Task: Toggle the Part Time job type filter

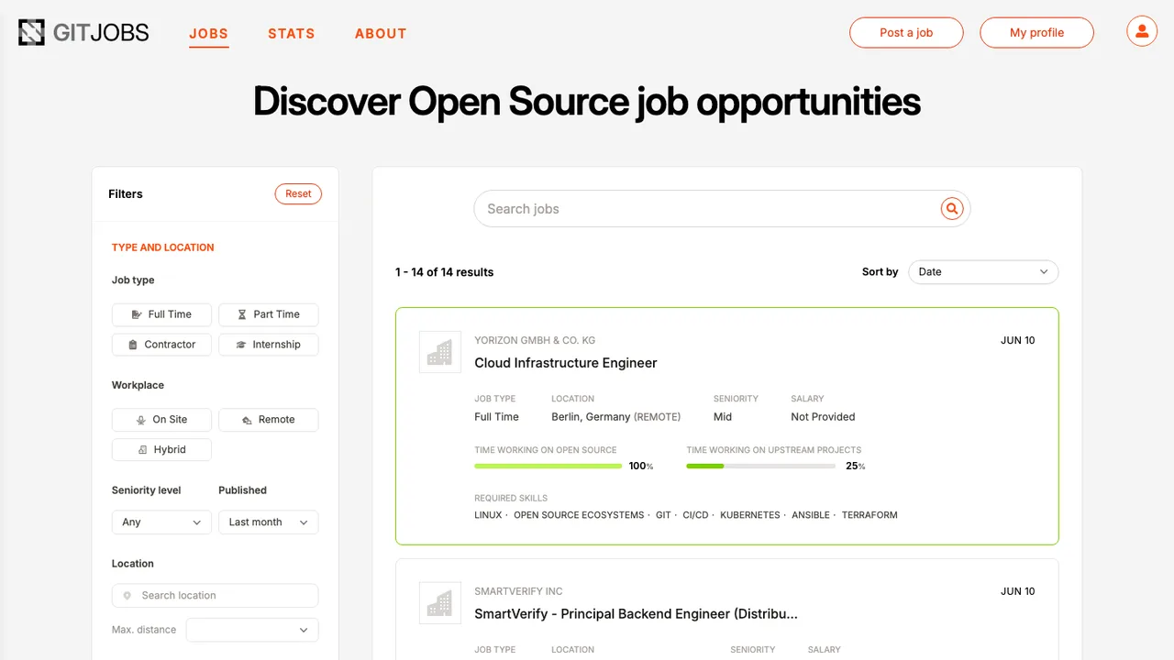Action: [269, 314]
